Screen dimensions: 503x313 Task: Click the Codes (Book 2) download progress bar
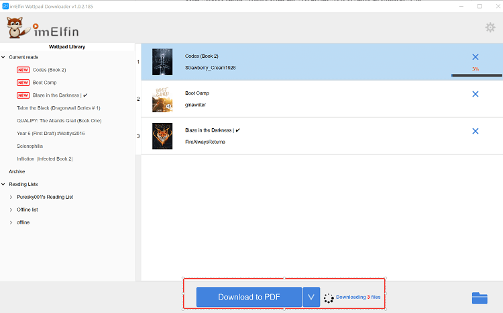(476, 75)
